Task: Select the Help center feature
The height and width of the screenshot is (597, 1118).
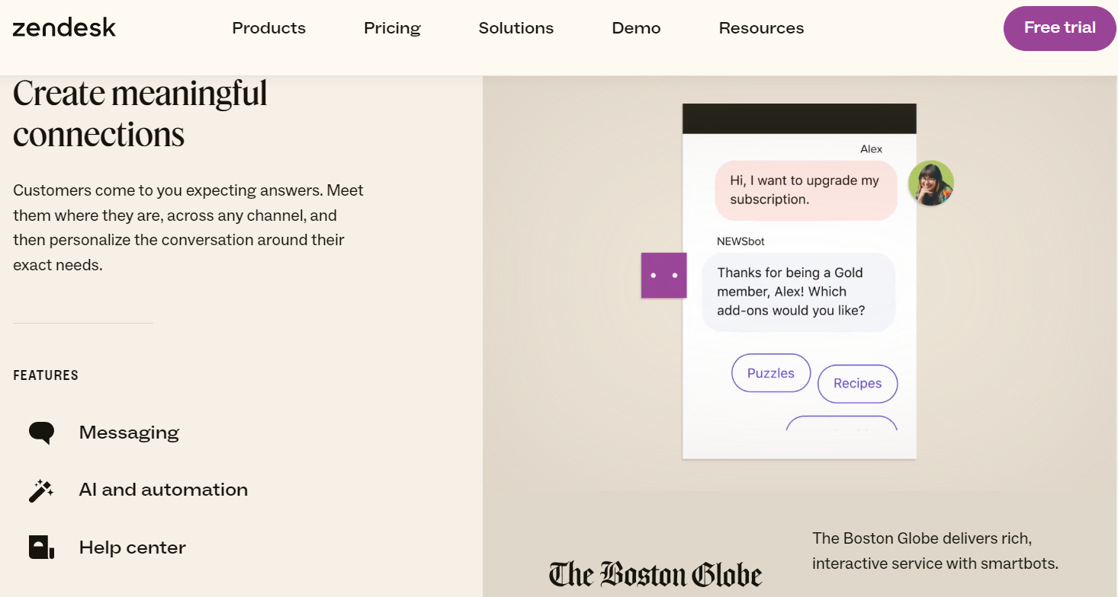Action: (132, 548)
